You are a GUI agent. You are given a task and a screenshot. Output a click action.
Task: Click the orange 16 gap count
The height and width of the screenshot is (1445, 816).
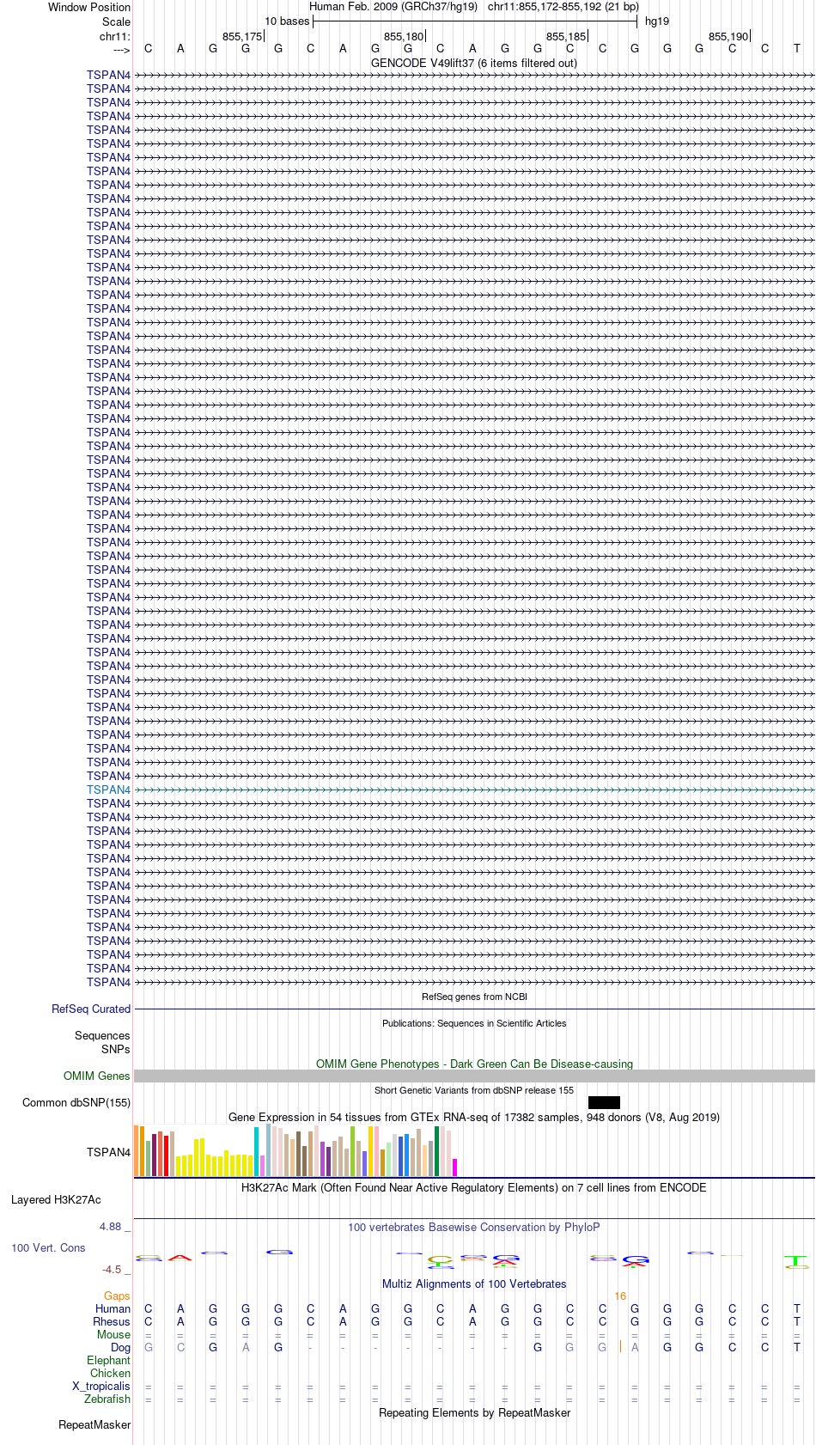620,1296
